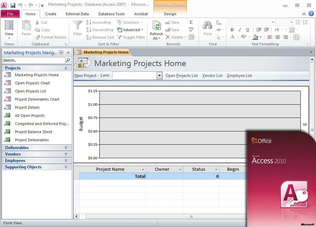Toggle Align Text Right

pos(285,37)
